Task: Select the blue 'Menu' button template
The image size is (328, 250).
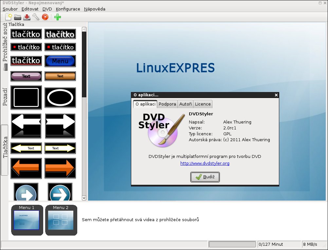Action: tap(60, 61)
